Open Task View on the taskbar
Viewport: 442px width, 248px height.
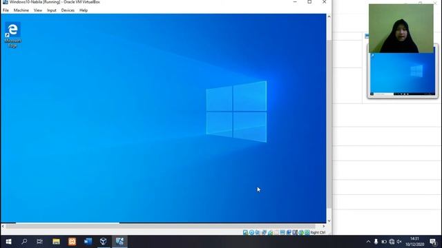(40, 242)
